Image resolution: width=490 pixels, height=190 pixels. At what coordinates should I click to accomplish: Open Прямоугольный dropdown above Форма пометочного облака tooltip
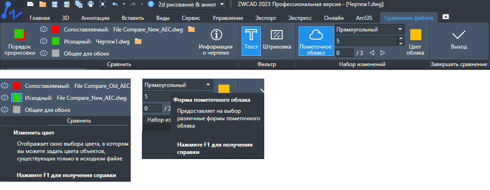[178, 85]
